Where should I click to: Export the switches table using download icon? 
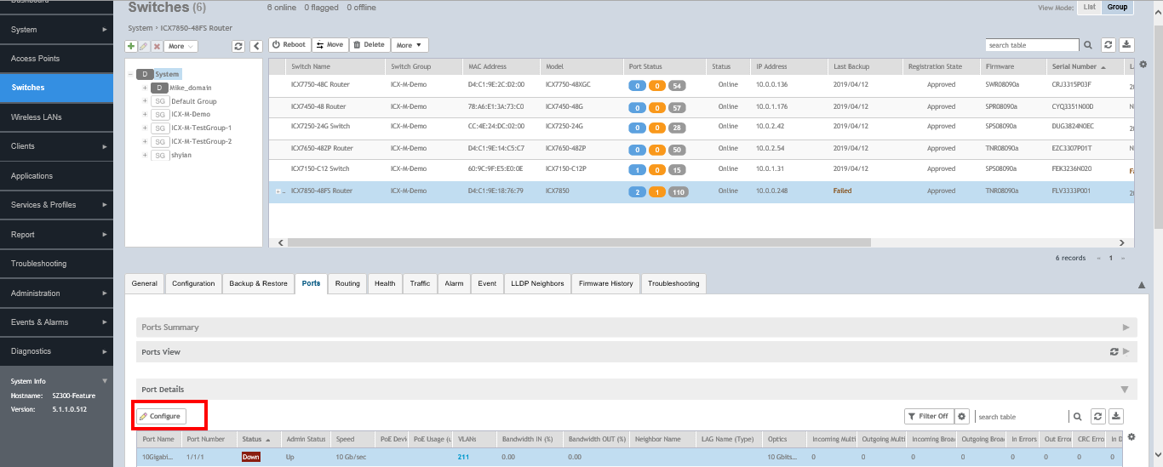[1127, 45]
